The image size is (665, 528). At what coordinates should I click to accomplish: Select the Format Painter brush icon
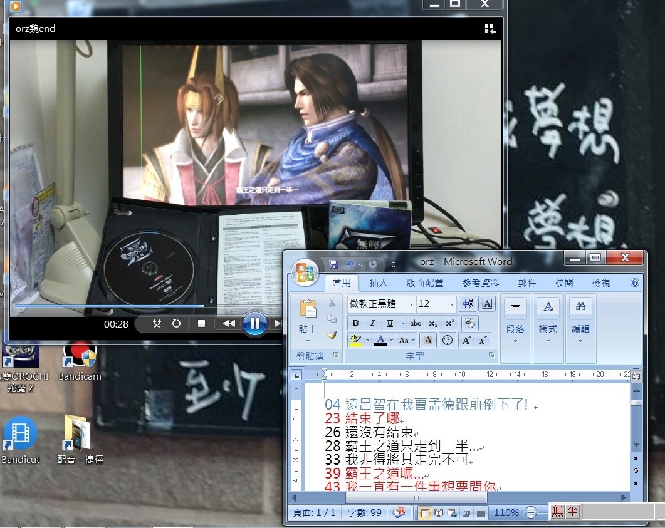pyautogui.click(x=332, y=336)
